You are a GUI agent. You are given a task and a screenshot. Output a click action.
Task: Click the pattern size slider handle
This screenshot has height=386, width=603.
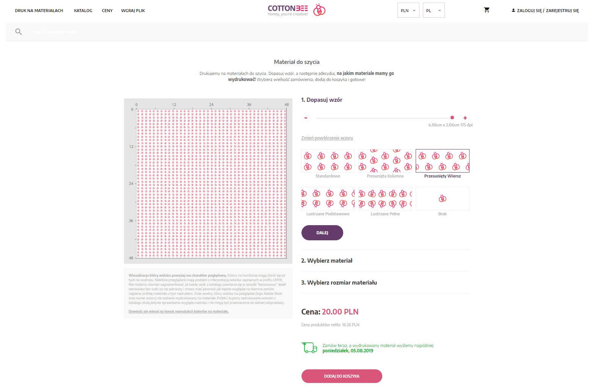[452, 118]
